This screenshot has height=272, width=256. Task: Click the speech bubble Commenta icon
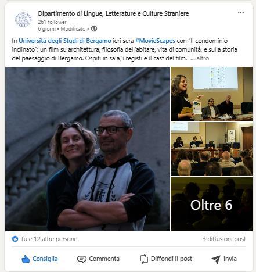[82, 259]
